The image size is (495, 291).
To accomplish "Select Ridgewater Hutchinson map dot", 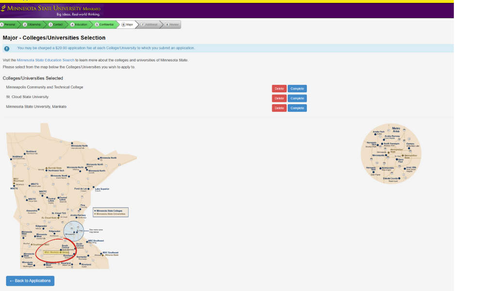I will (55, 234).
